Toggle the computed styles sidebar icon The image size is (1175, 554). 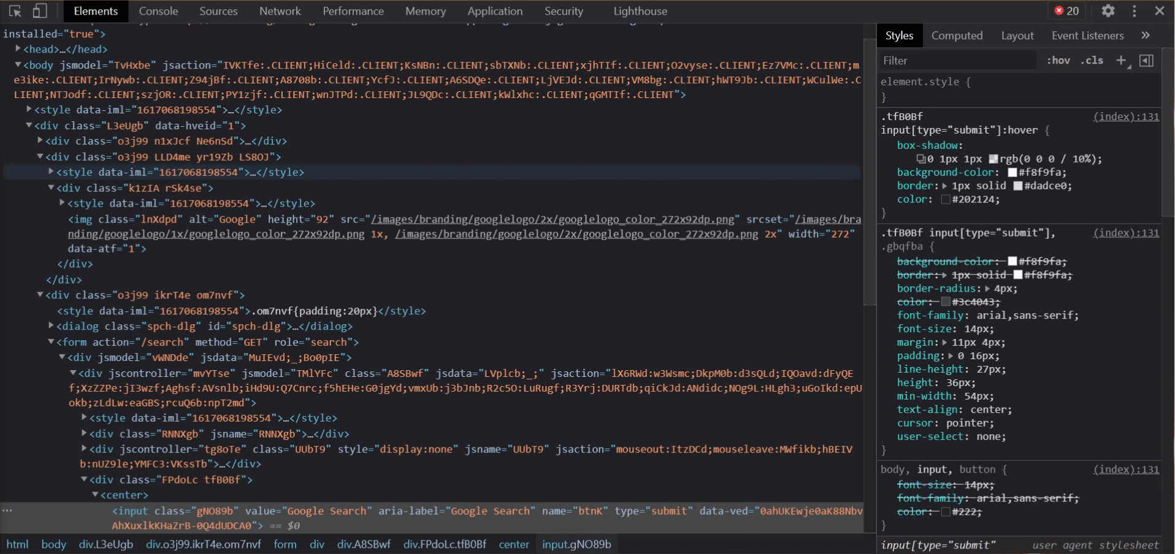[1146, 60]
